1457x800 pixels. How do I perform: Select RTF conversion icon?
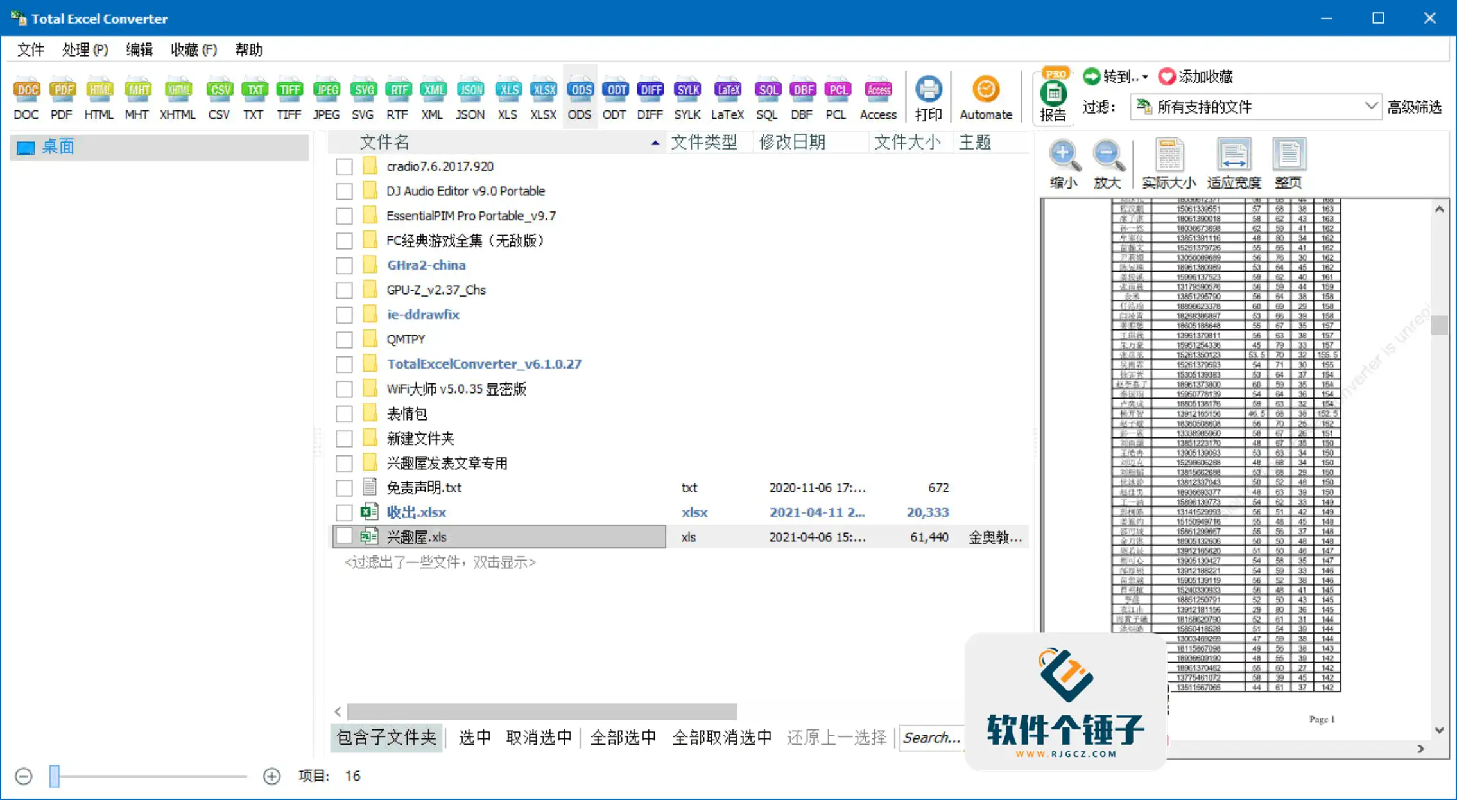[397, 98]
